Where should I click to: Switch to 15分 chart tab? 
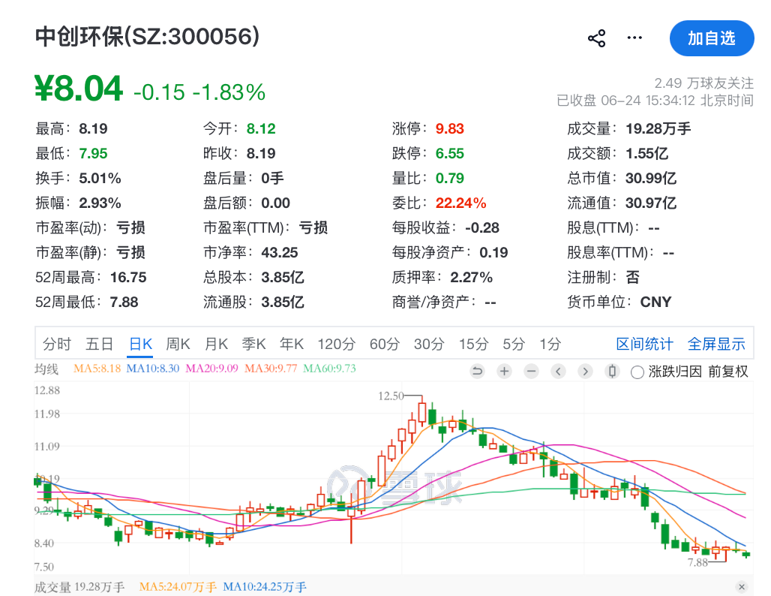(473, 344)
